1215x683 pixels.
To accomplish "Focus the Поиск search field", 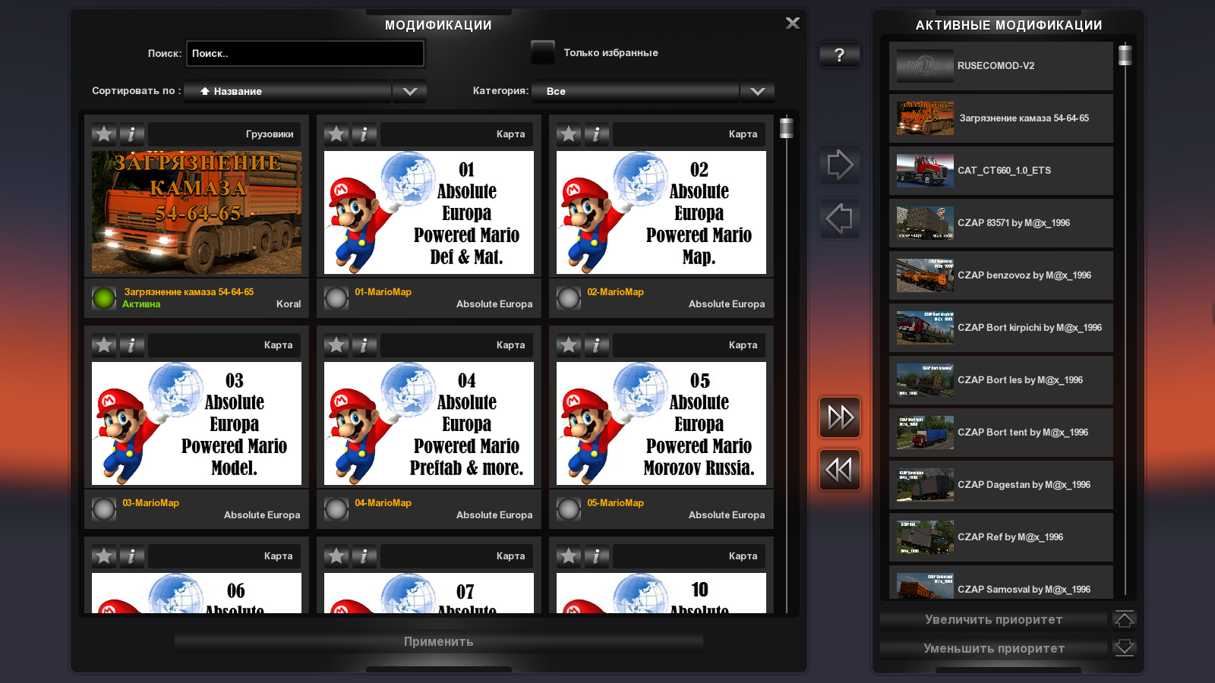I will click(x=305, y=53).
